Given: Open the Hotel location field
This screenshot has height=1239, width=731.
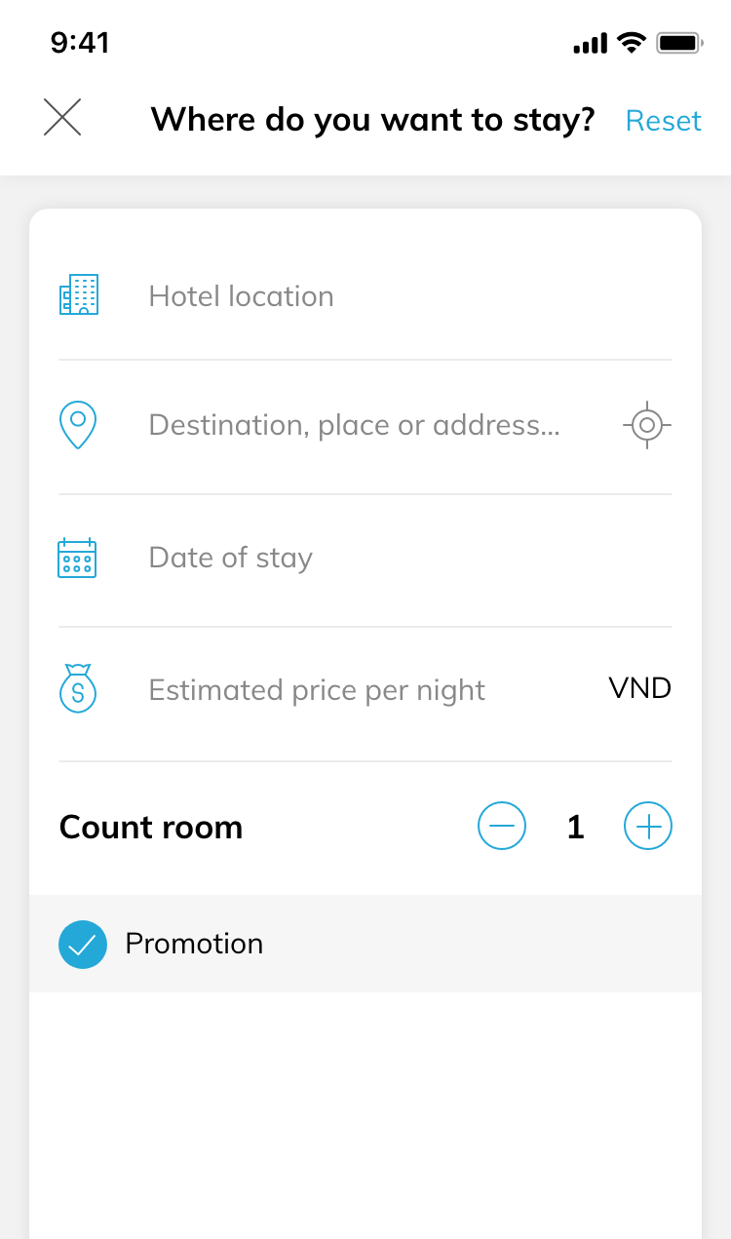Looking at the screenshot, I should (365, 295).
